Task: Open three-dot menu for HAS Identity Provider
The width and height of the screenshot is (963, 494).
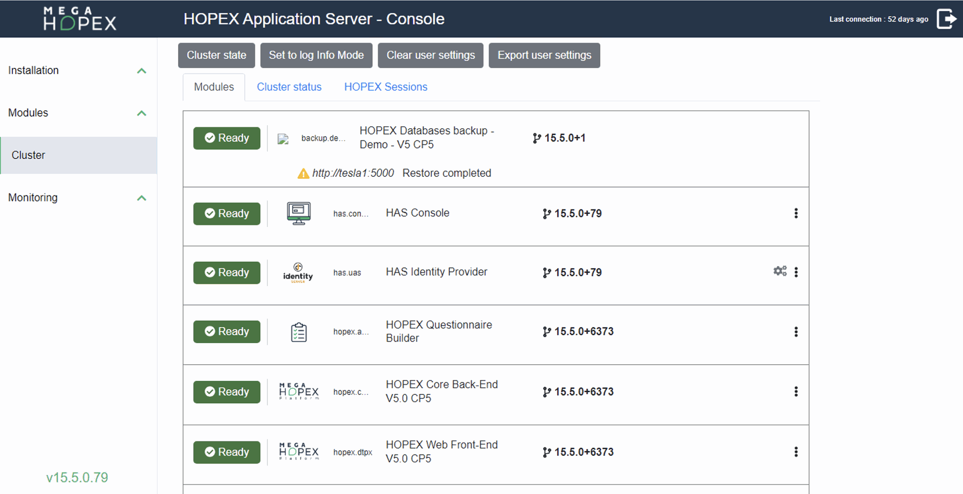Action: click(796, 272)
